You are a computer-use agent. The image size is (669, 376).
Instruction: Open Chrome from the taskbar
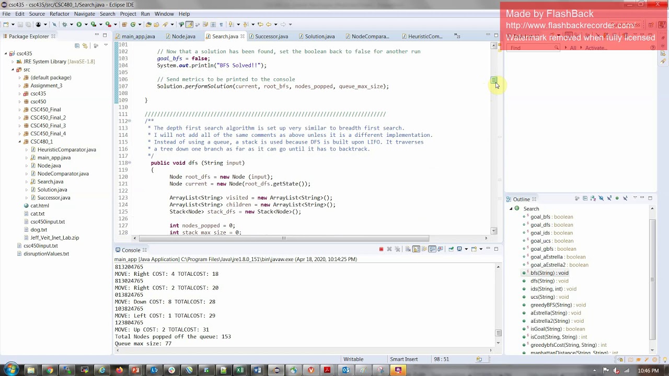pos(49,370)
